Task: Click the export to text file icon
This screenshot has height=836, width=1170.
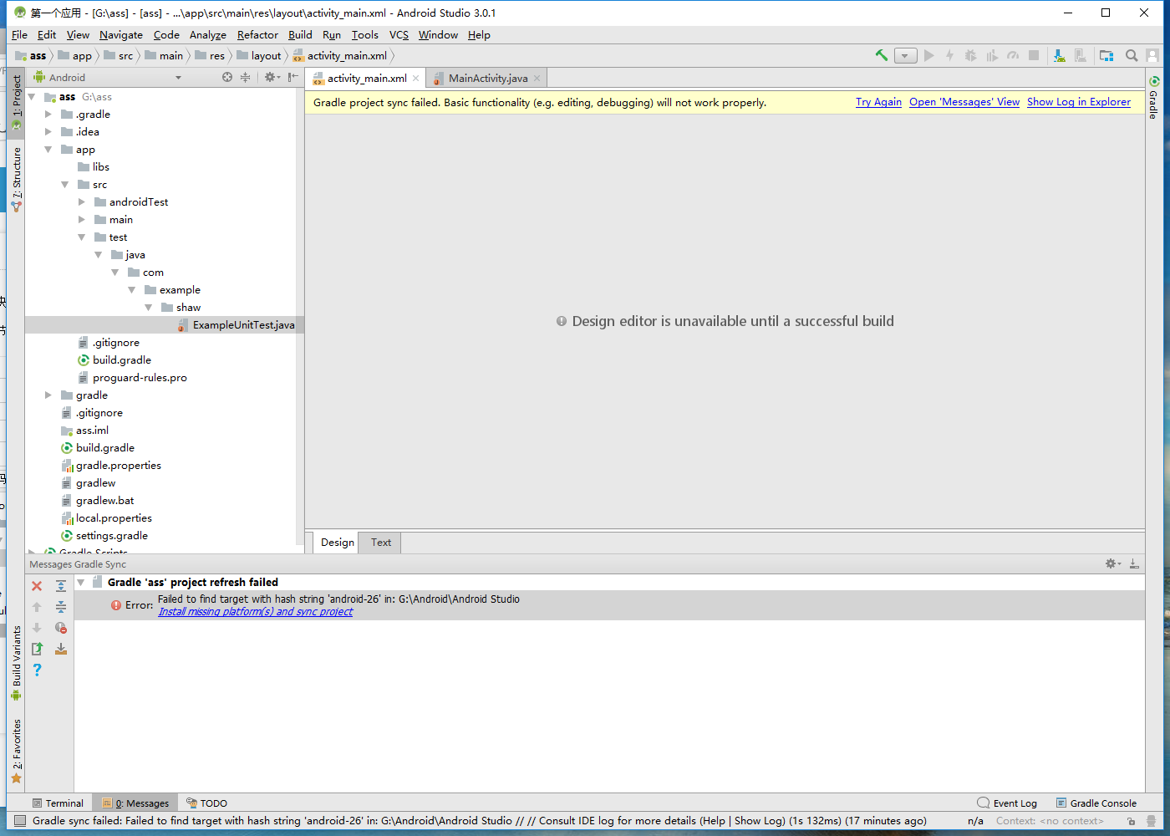Action: coord(37,649)
